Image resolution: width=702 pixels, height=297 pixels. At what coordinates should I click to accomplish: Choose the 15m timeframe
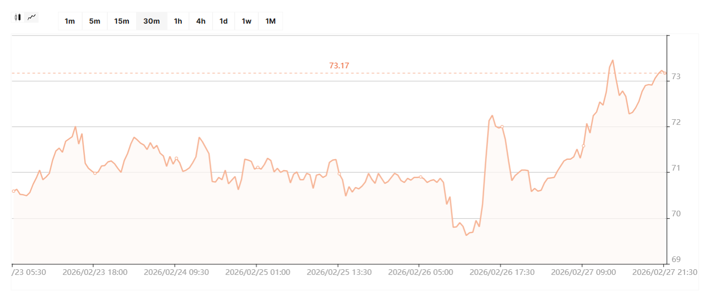[122, 21]
